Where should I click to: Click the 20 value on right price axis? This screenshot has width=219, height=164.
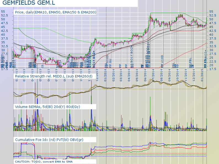211,65
